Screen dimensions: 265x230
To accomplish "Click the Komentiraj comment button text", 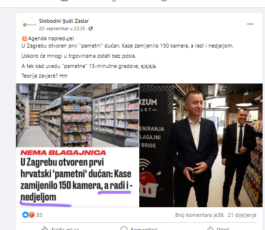I will pos(144,229).
